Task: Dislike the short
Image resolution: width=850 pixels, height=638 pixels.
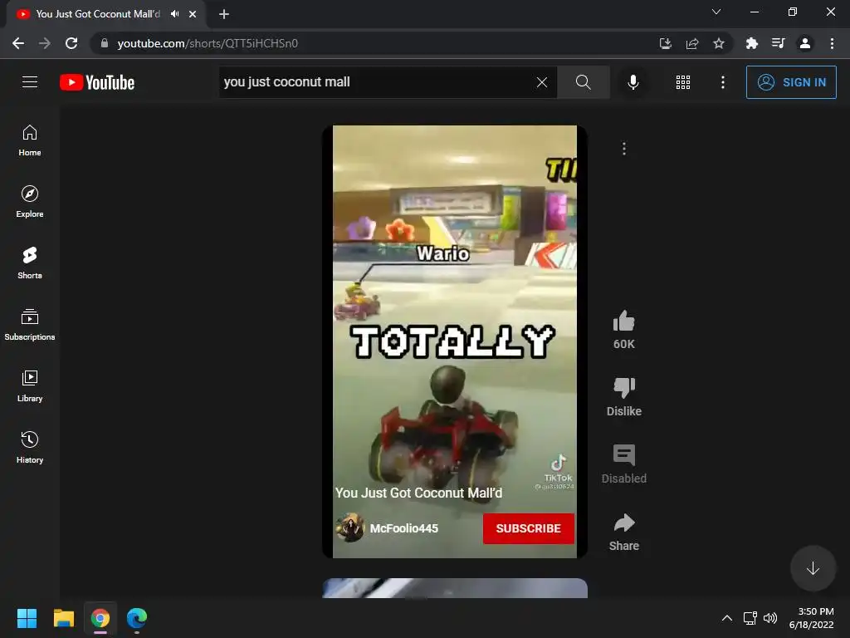Action: pyautogui.click(x=624, y=389)
